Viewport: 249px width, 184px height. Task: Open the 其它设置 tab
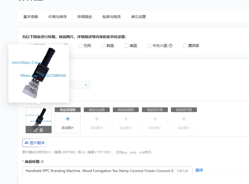(139, 17)
